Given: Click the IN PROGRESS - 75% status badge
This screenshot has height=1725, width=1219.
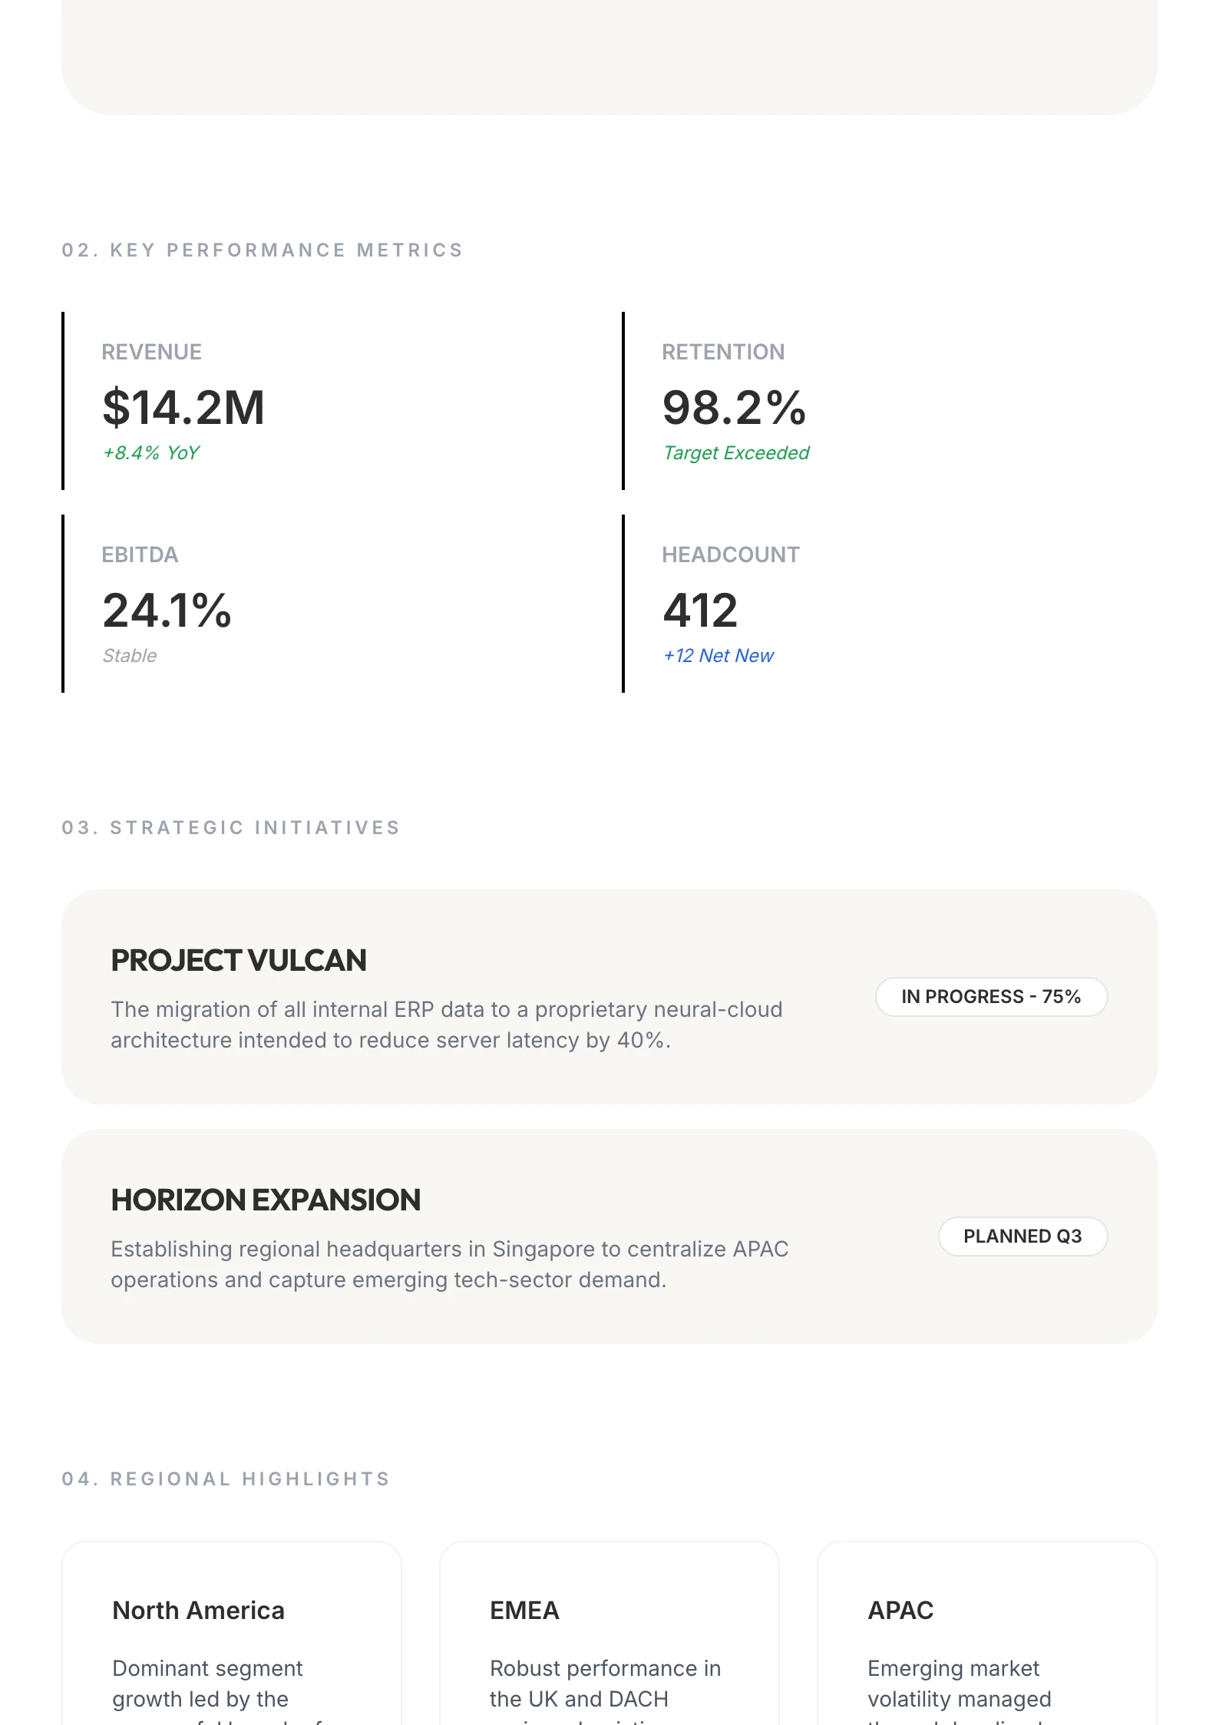Looking at the screenshot, I should pos(990,997).
